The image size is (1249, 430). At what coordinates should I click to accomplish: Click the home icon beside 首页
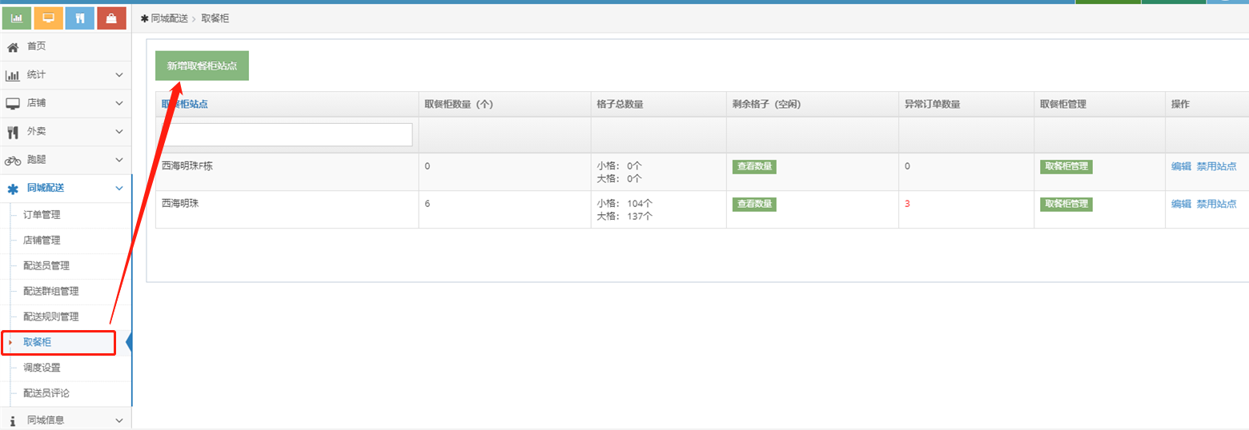click(x=13, y=47)
